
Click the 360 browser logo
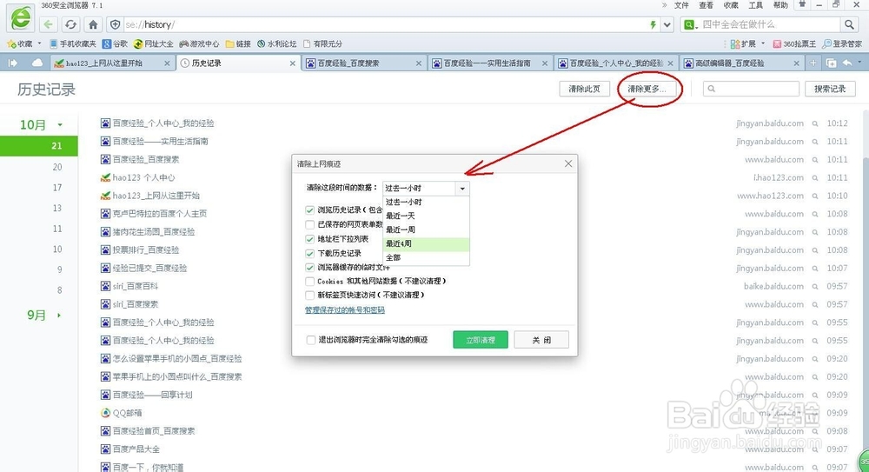coord(21,18)
